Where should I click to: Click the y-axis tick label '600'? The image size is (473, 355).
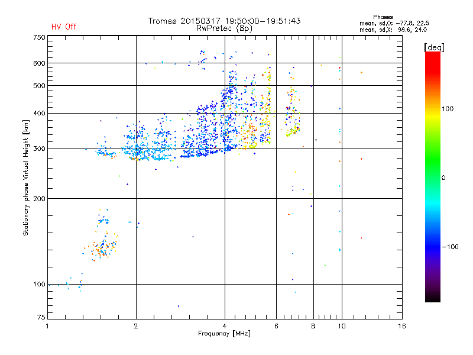39,63
